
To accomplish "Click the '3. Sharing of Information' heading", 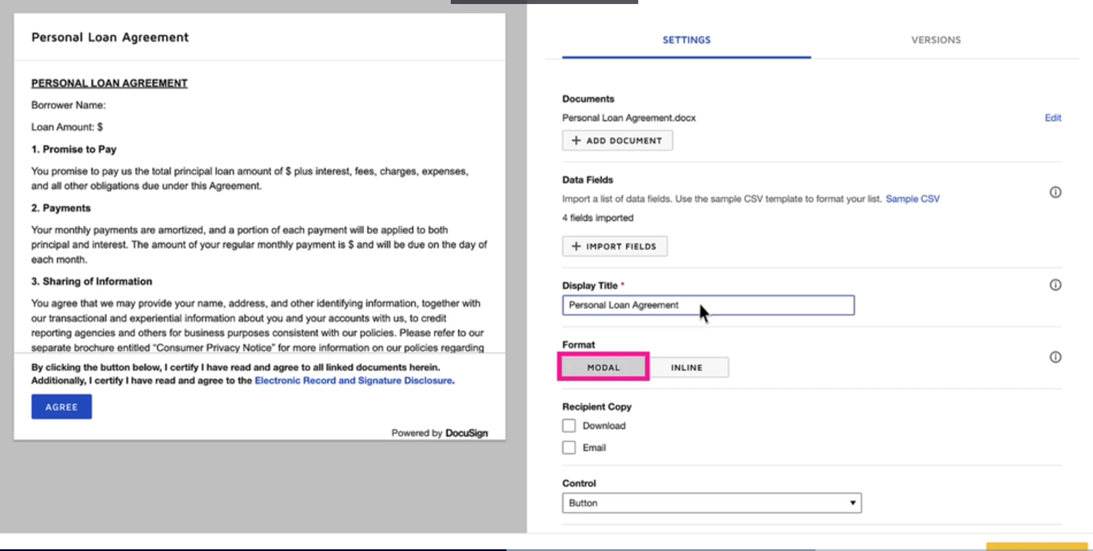I will coord(92,282).
